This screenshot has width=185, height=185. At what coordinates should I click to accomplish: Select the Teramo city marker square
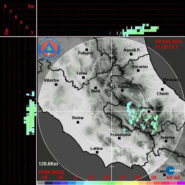[138, 70]
